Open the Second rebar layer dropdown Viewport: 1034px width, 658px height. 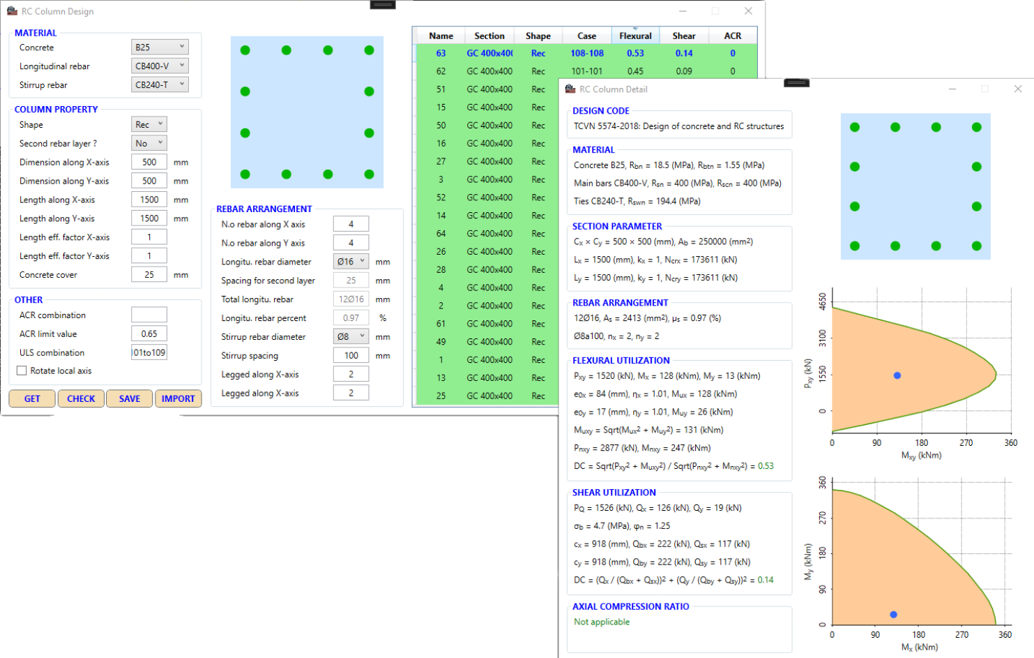tap(149, 143)
